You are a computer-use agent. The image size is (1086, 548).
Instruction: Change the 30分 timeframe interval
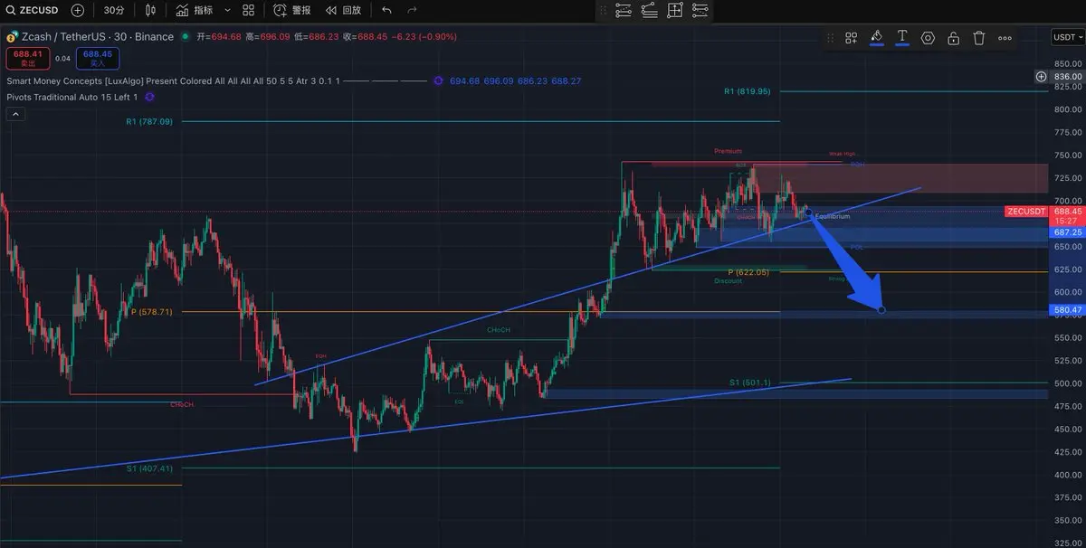pos(114,10)
